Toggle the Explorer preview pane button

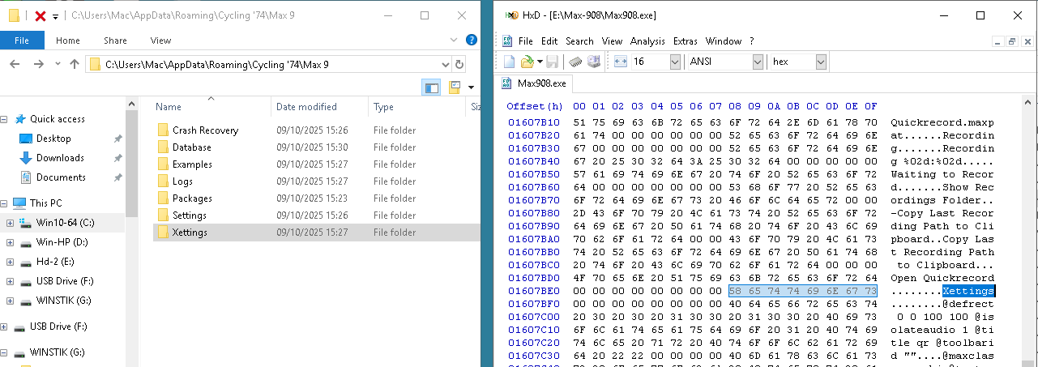click(431, 87)
